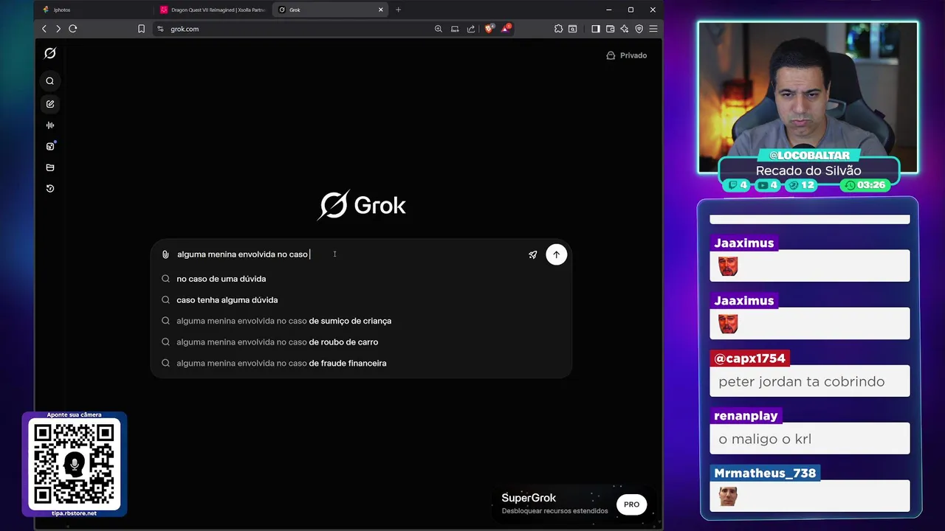Open the projects folder icon in sidebar

pos(50,167)
